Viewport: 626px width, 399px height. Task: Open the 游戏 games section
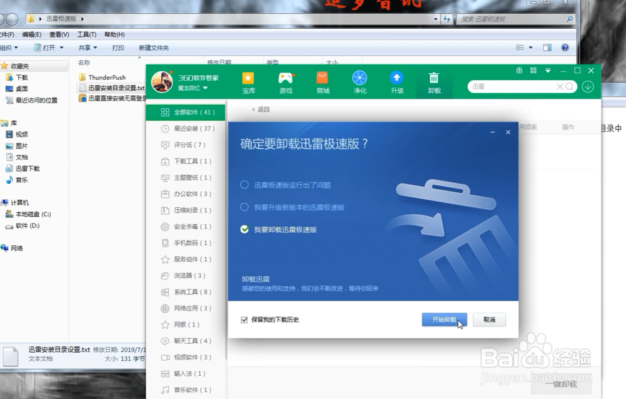point(285,82)
